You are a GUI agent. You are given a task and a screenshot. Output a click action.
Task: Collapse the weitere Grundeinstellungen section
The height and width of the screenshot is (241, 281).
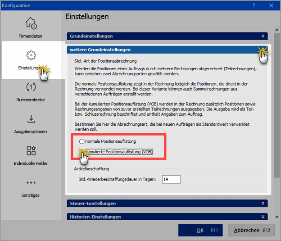click(263, 50)
